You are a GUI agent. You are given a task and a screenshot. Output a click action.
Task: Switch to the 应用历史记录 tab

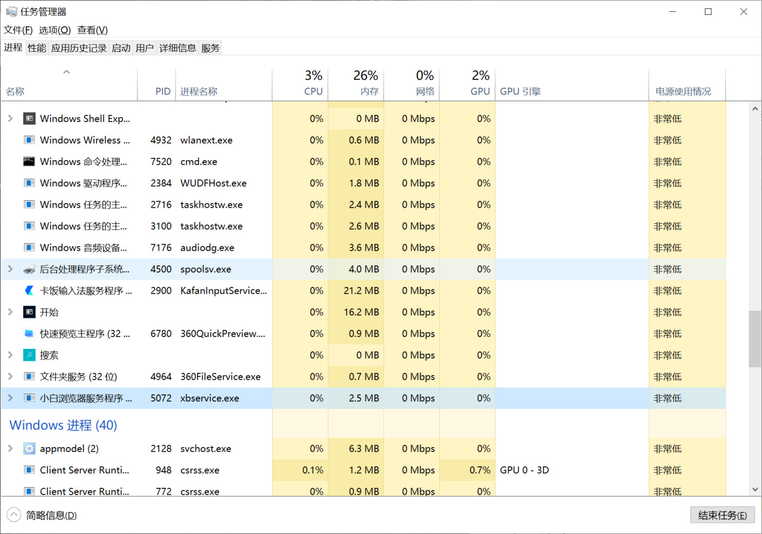pyautogui.click(x=79, y=48)
